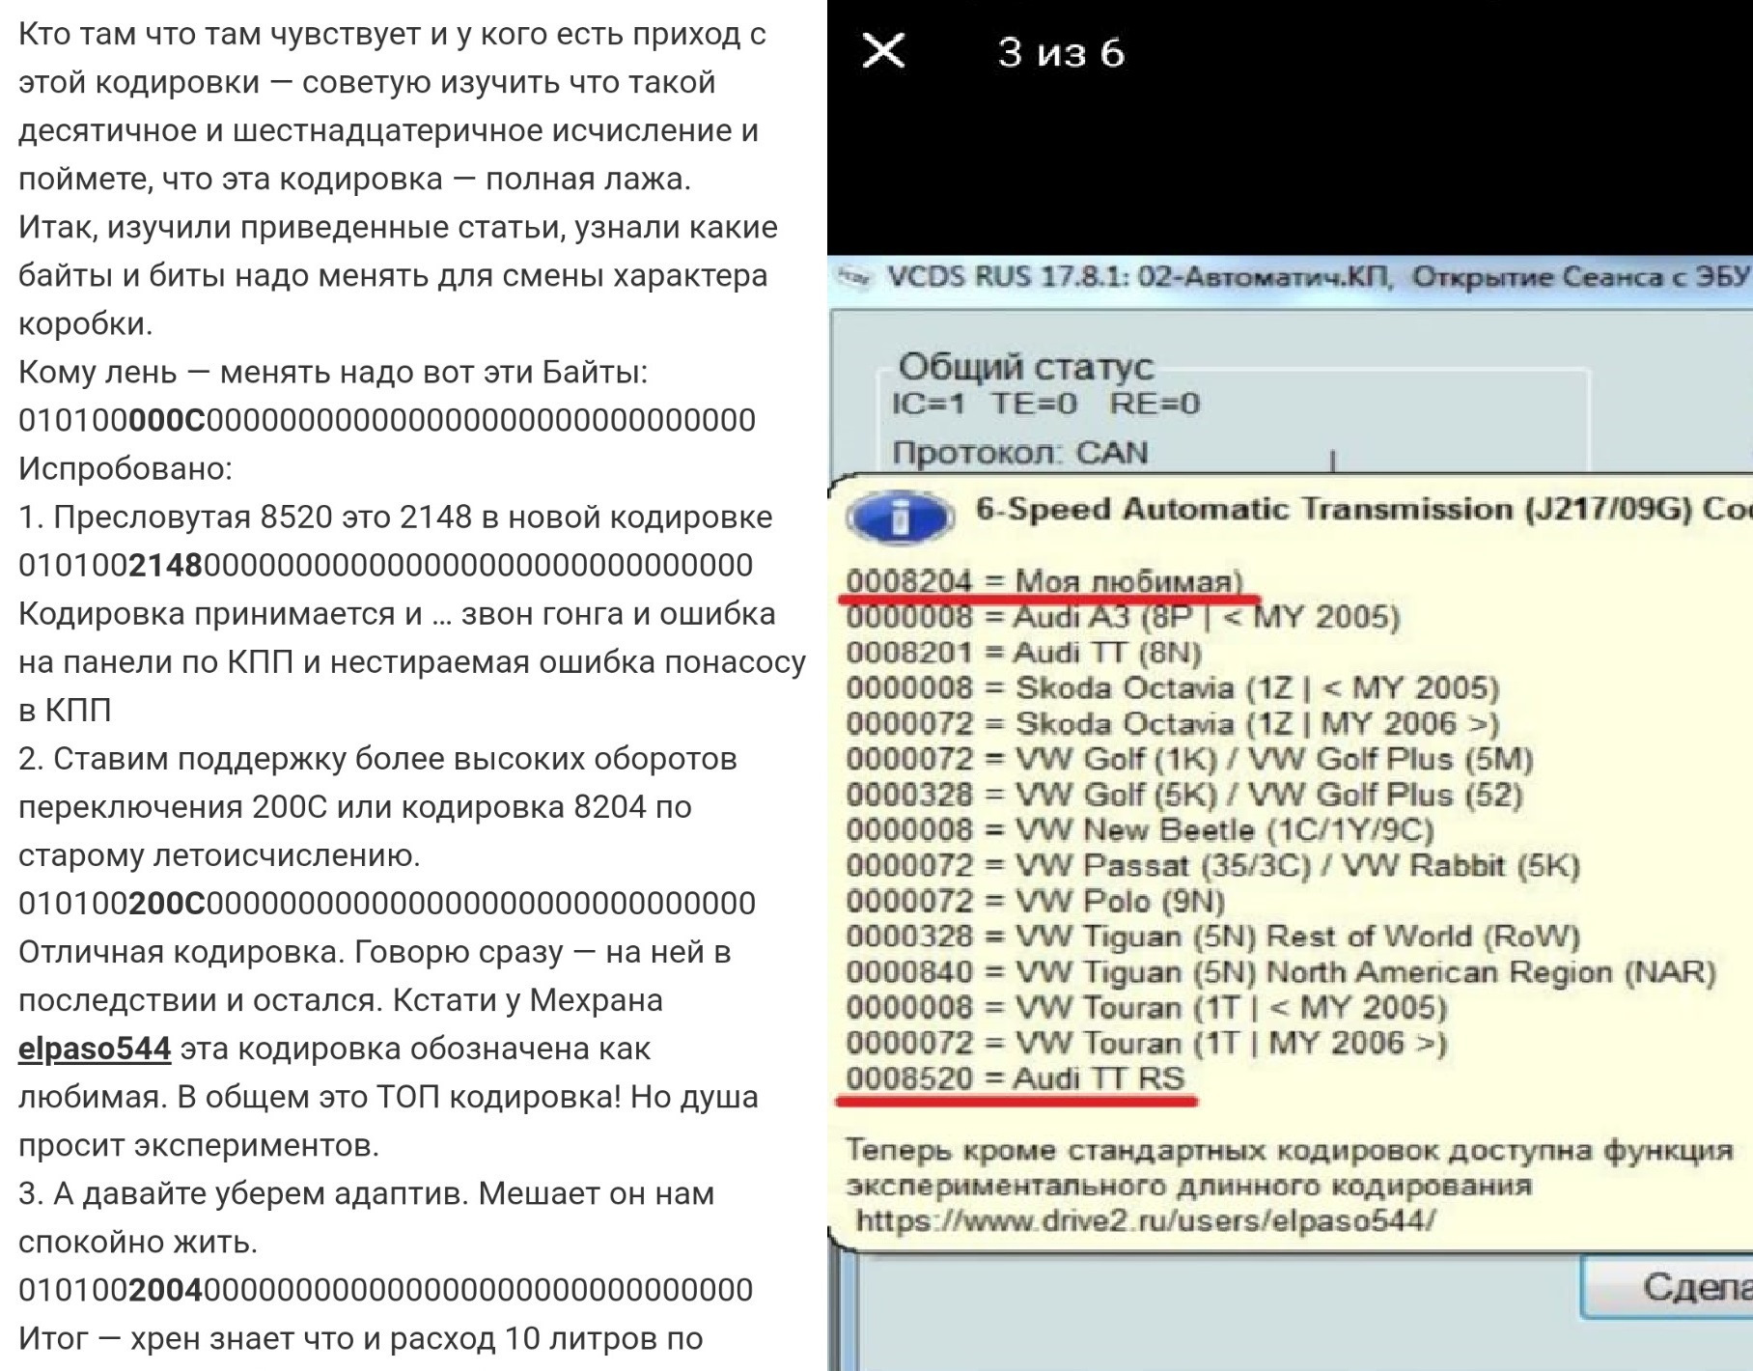Click the VCDS window title icon

point(853,277)
